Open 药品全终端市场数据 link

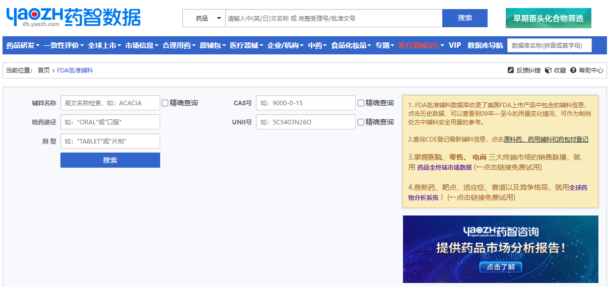[x=444, y=167]
